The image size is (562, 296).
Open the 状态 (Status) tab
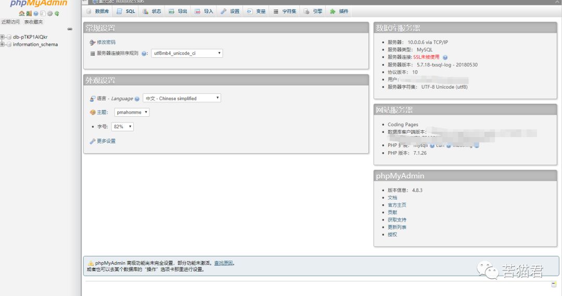click(152, 11)
